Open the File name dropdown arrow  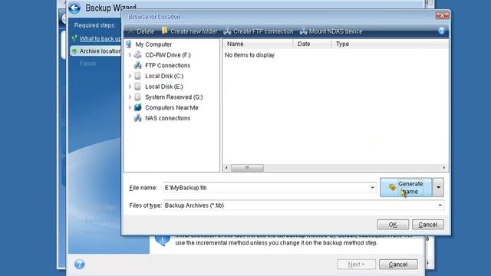click(372, 188)
